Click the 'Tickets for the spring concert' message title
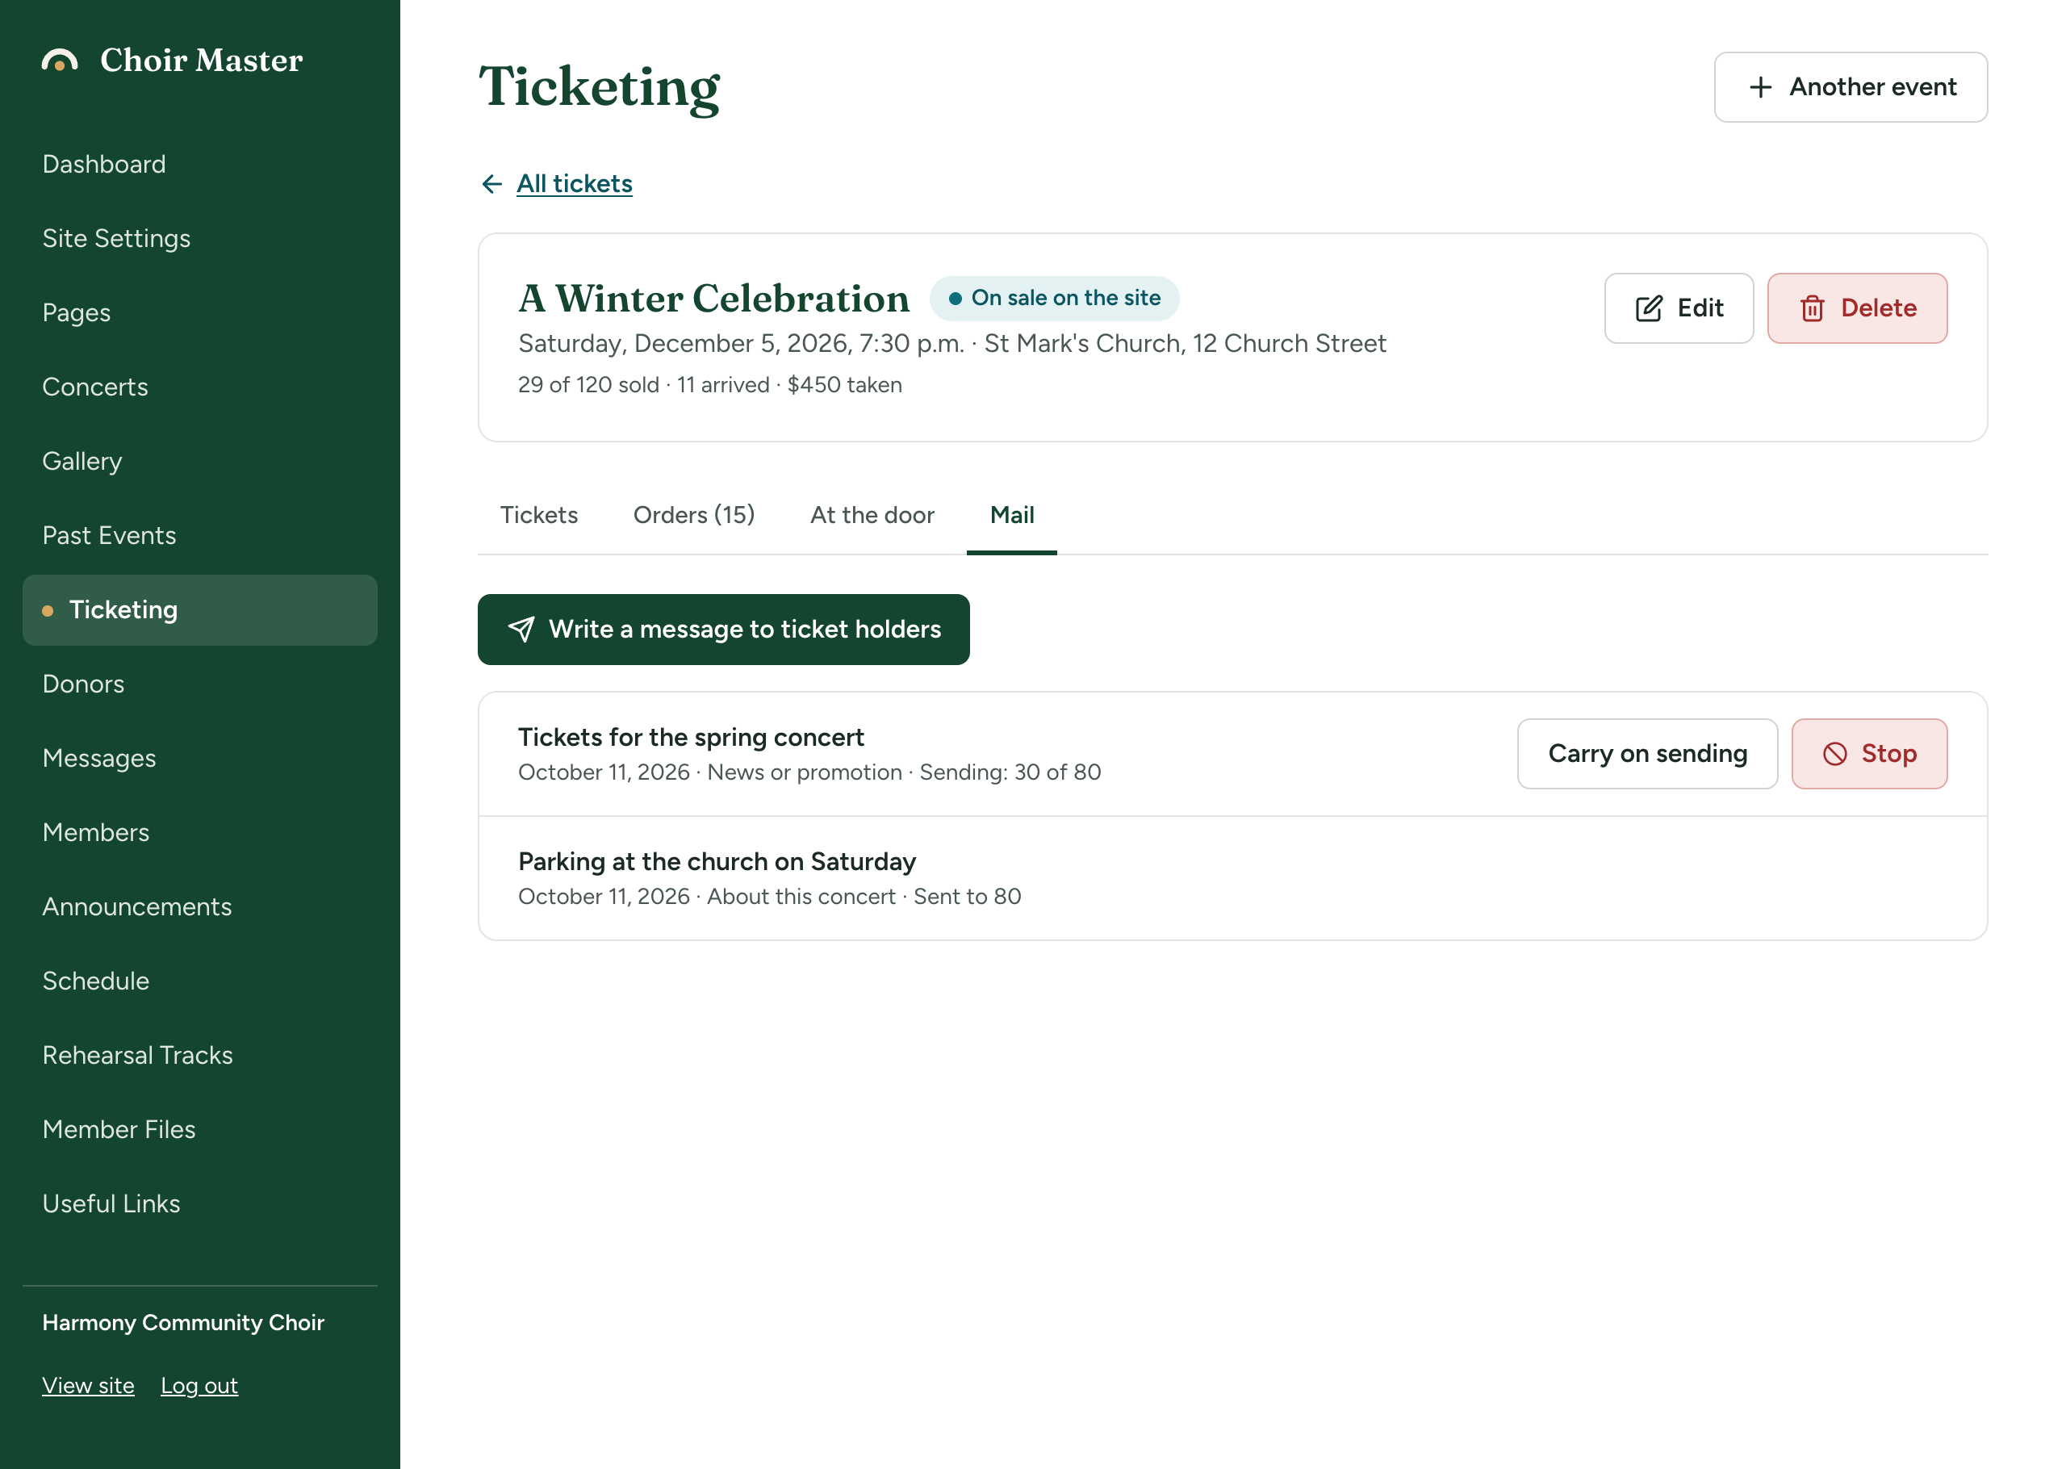The width and height of the screenshot is (2066, 1469). (x=691, y=738)
